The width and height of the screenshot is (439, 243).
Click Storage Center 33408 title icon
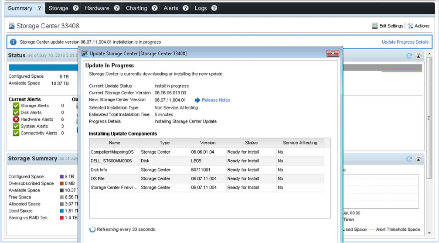click(11, 26)
